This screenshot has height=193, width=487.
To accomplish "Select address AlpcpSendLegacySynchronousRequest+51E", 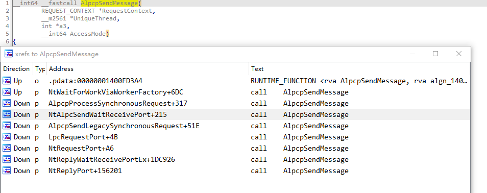I will coord(124,126).
